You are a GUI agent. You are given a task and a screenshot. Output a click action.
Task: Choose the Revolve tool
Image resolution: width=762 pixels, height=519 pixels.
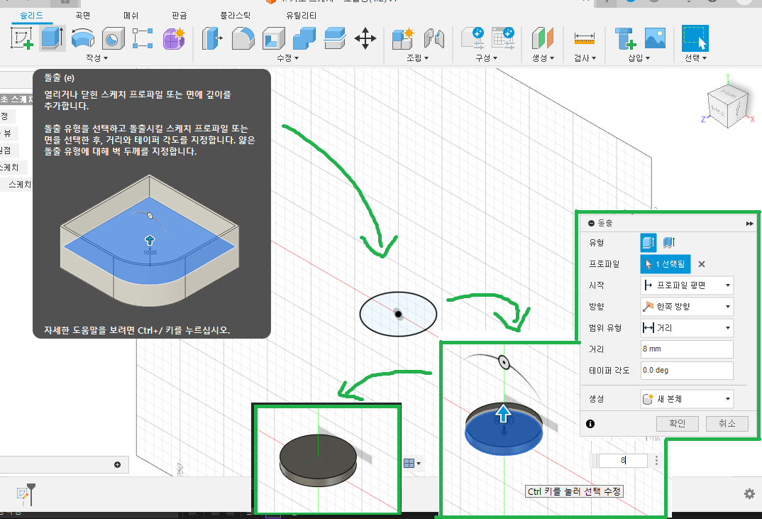(83, 38)
